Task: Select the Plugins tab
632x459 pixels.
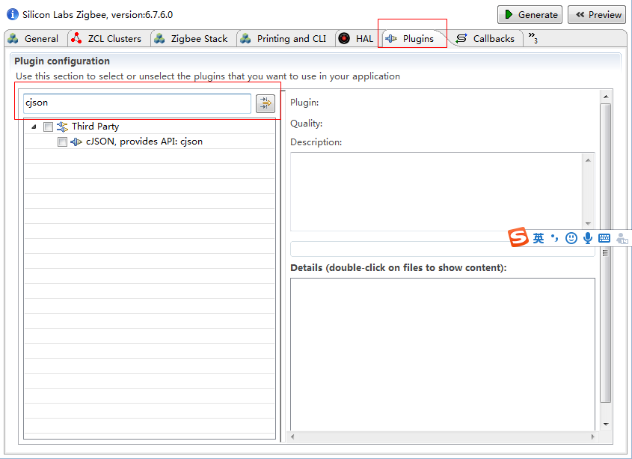Action: coord(411,39)
